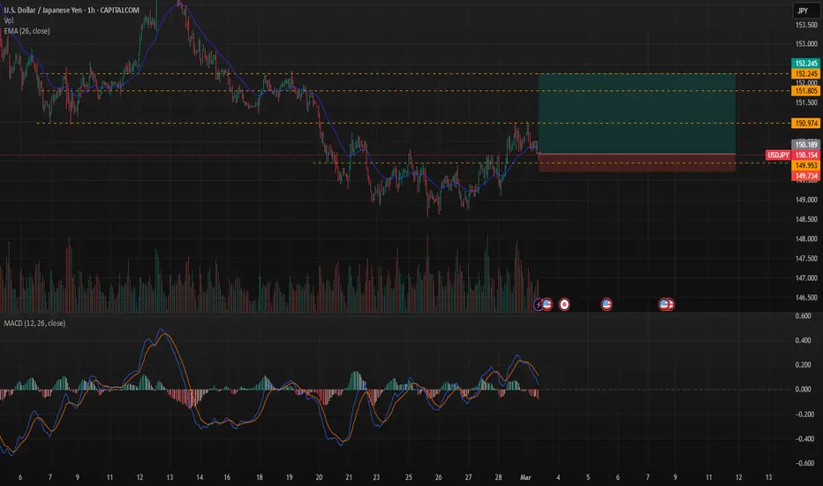Image resolution: width=823 pixels, height=486 pixels.
Task: Click the 148.000 price scale value
Action: point(806,239)
